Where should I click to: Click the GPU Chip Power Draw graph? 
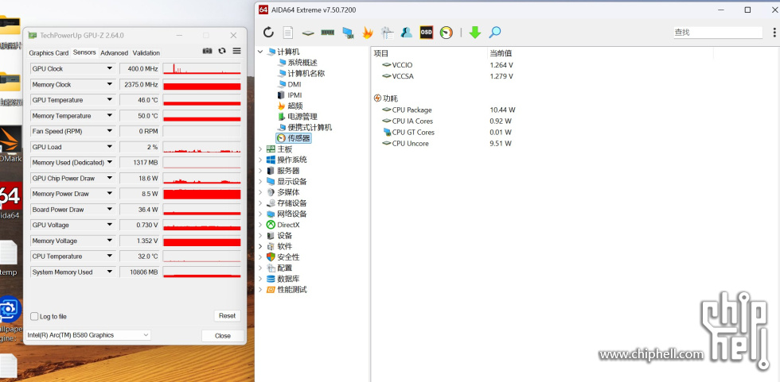click(x=202, y=178)
